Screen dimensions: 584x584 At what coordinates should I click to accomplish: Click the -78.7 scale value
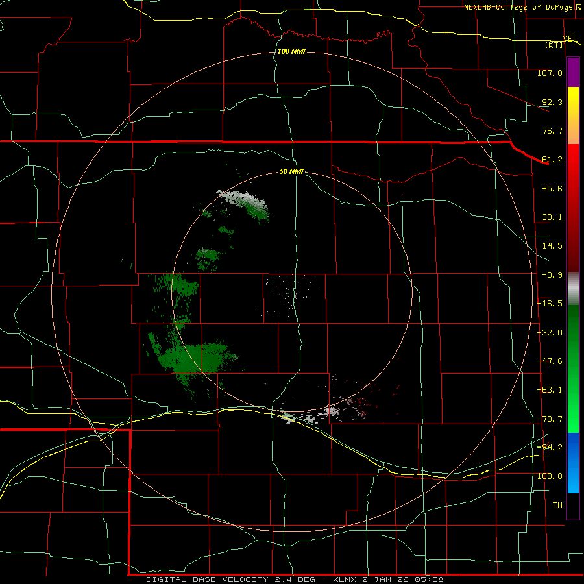coord(550,419)
